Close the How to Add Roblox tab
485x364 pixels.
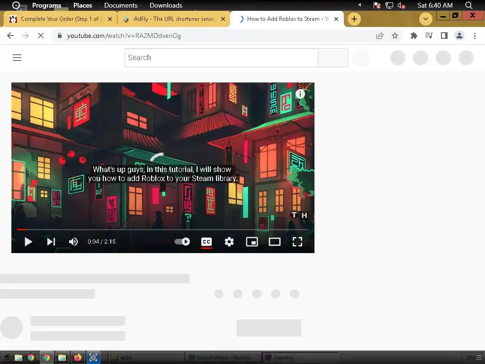tap(336, 19)
